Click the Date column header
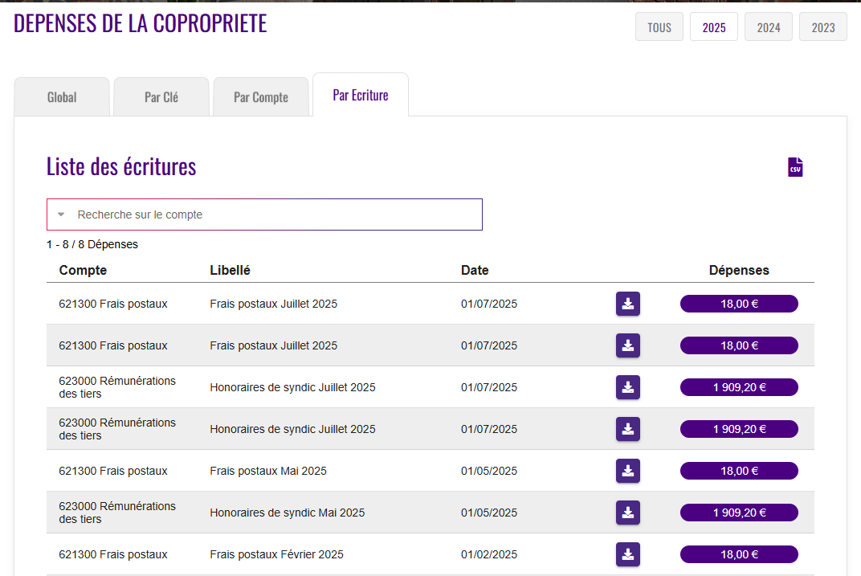 (475, 270)
